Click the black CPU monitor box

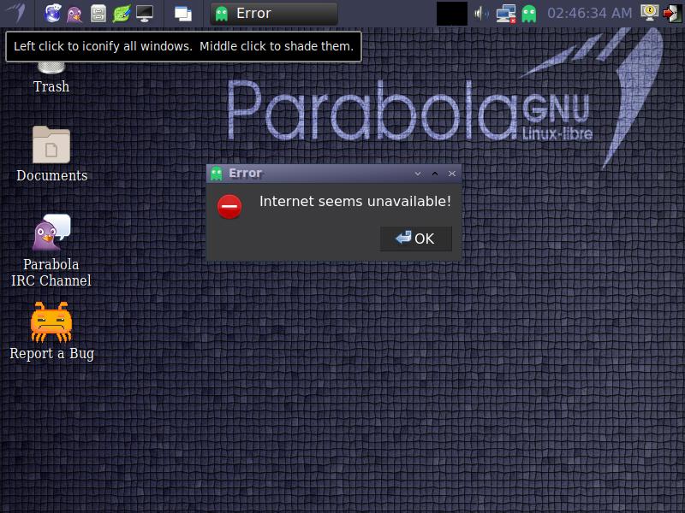click(x=452, y=14)
